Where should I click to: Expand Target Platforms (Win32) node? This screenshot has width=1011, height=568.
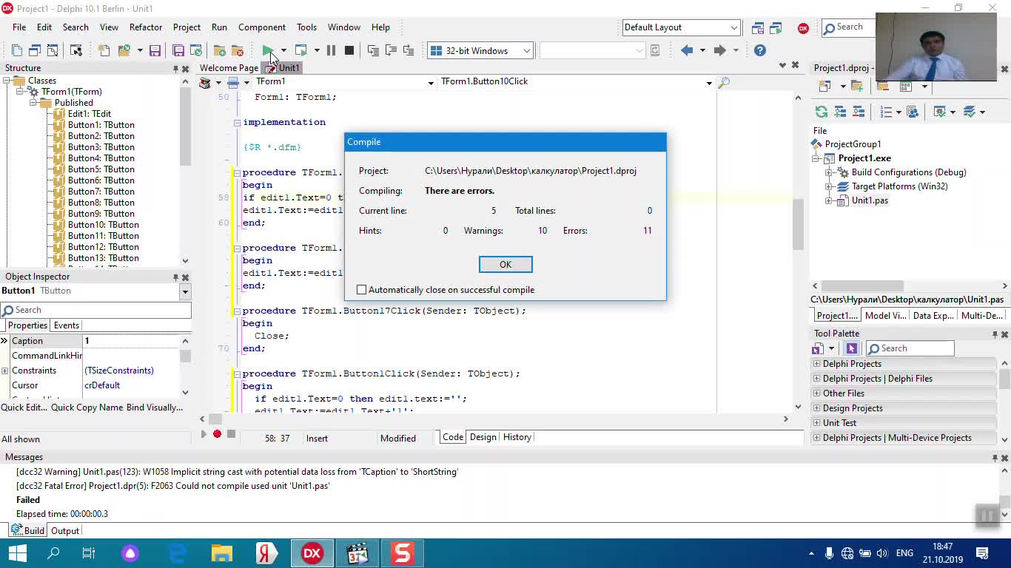point(829,186)
